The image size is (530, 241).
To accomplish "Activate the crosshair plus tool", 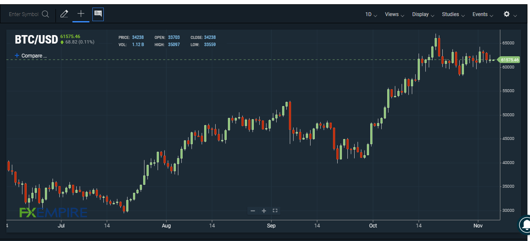I will point(81,14).
